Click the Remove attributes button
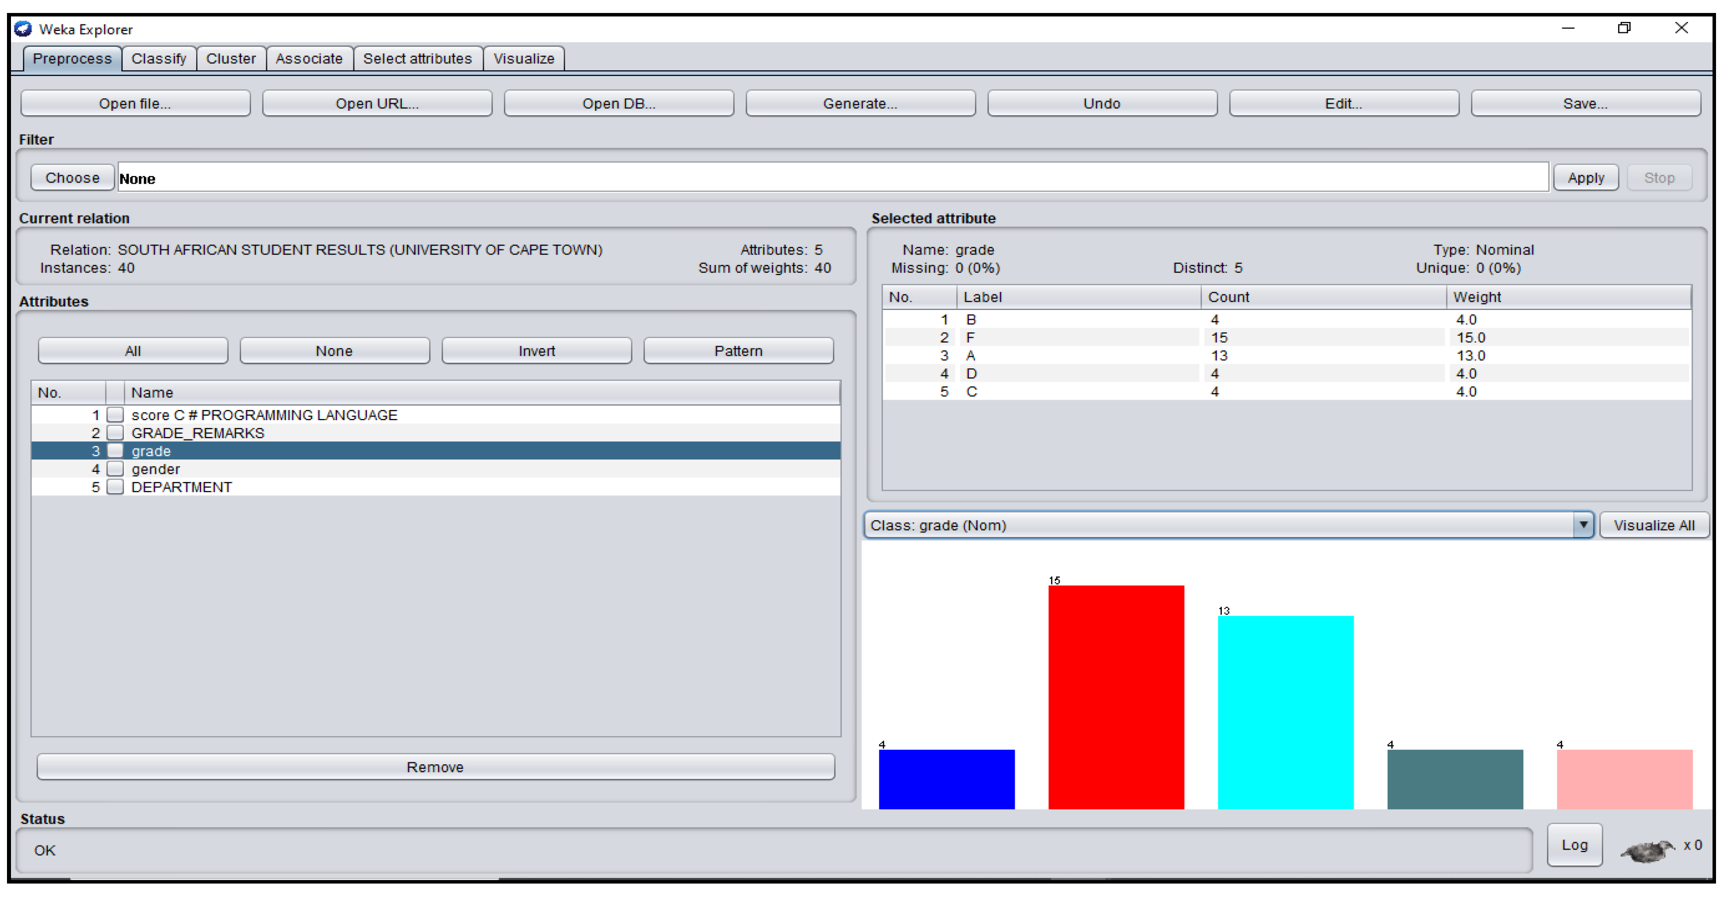This screenshot has height=905, width=1727. 435,767
